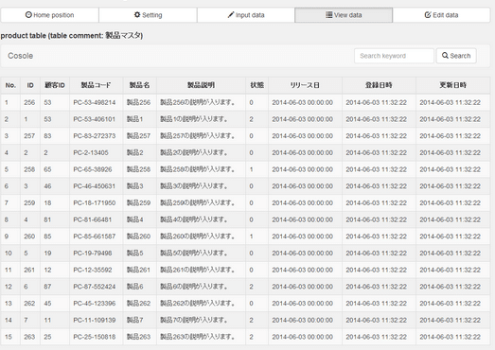Click product name 製品263
Image resolution: width=495 pixels, height=350 pixels.
coord(138,337)
